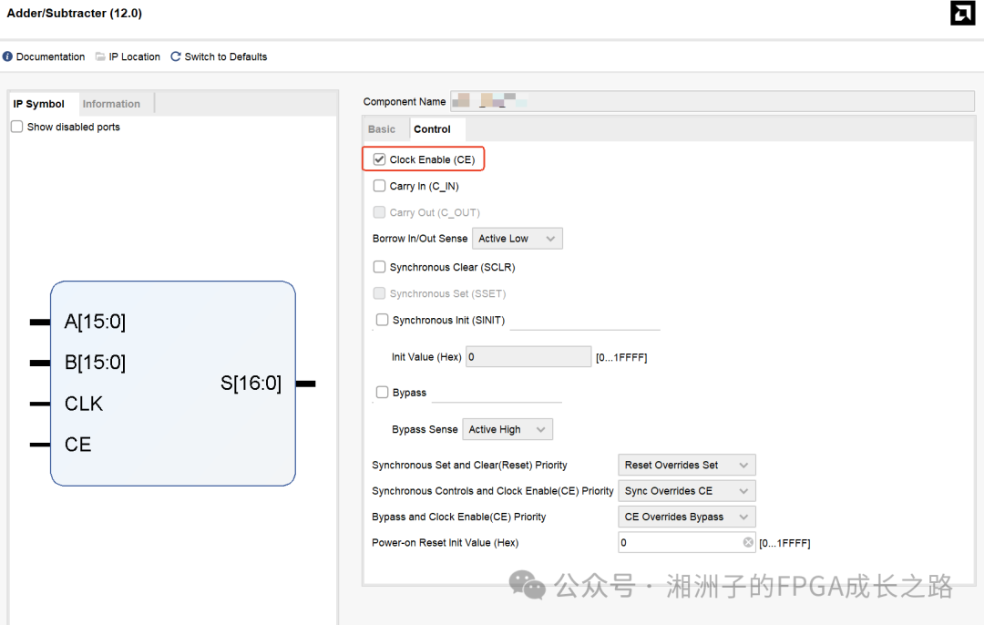Enable Carry In (C_IN) checkbox

379,186
